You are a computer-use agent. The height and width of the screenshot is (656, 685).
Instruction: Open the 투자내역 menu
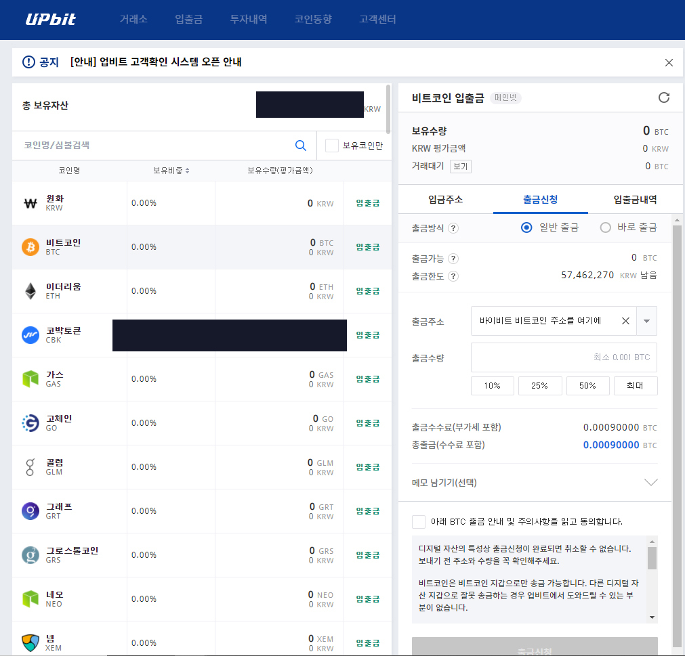(x=249, y=19)
